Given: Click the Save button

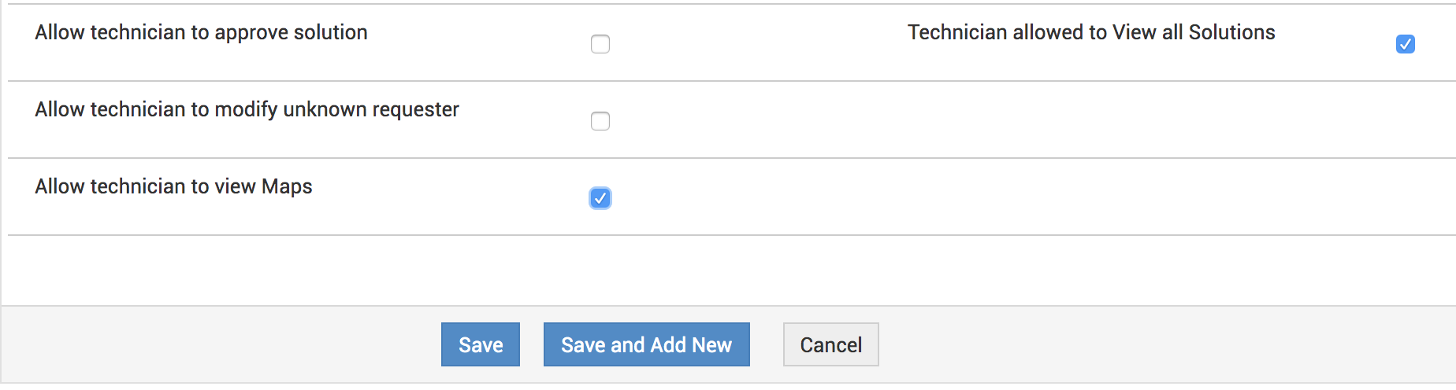Looking at the screenshot, I should 481,344.
